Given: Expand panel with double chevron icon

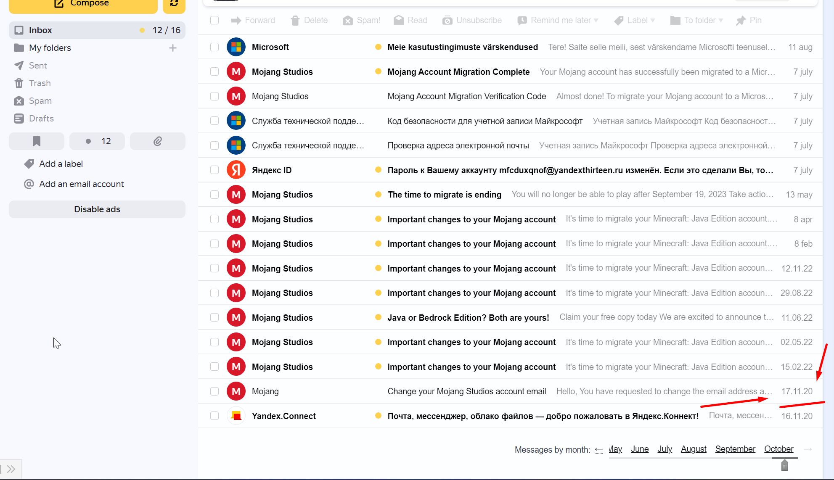Looking at the screenshot, I should [11, 469].
